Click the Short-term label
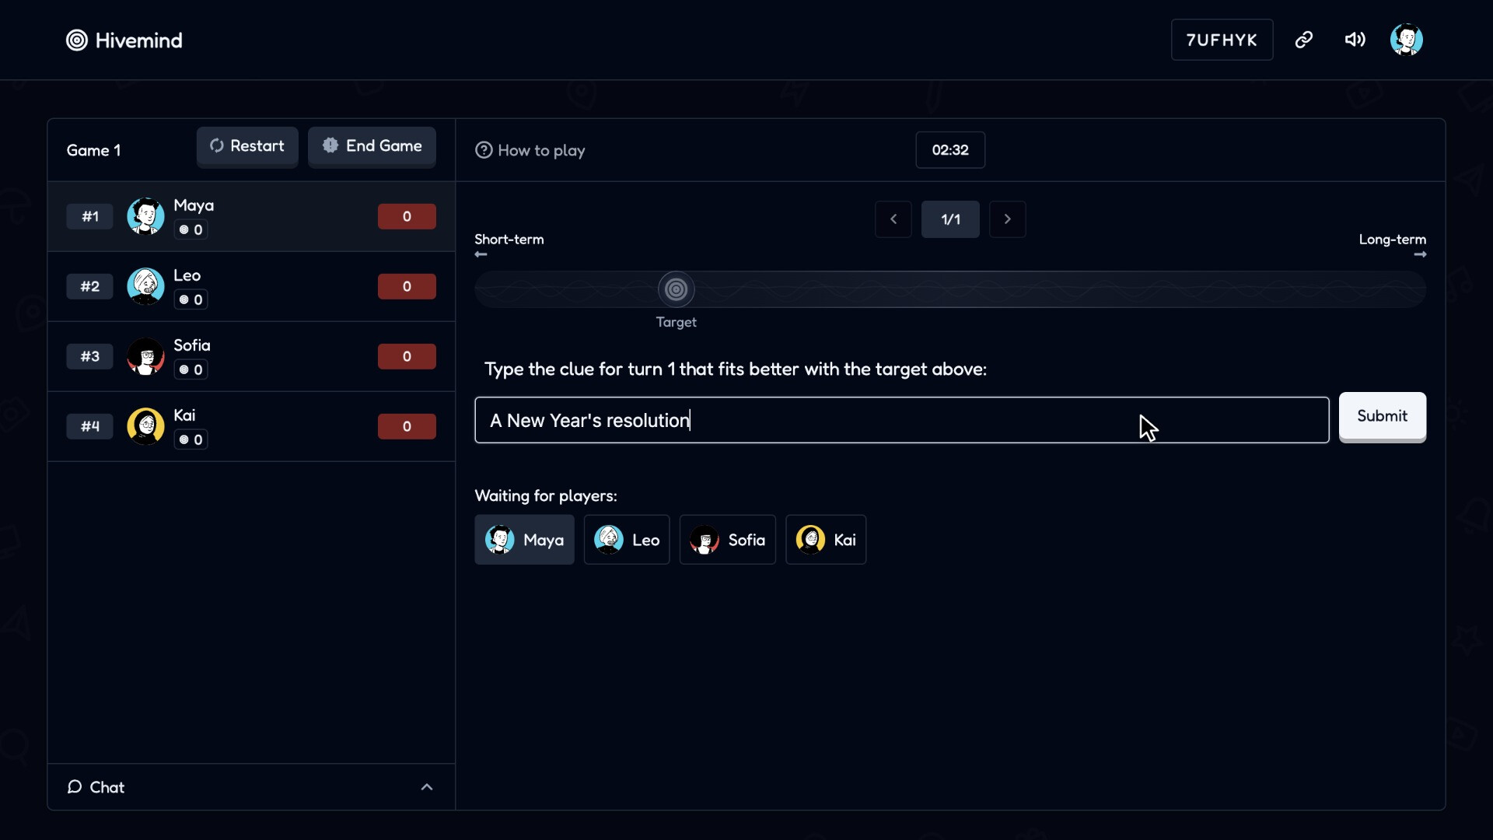The image size is (1493, 840). click(x=509, y=240)
